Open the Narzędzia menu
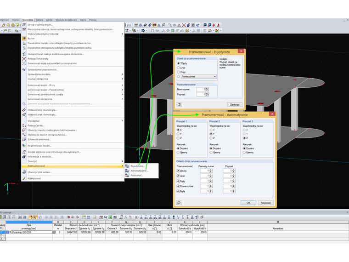The height and width of the screenshot is (262, 349). point(28,20)
